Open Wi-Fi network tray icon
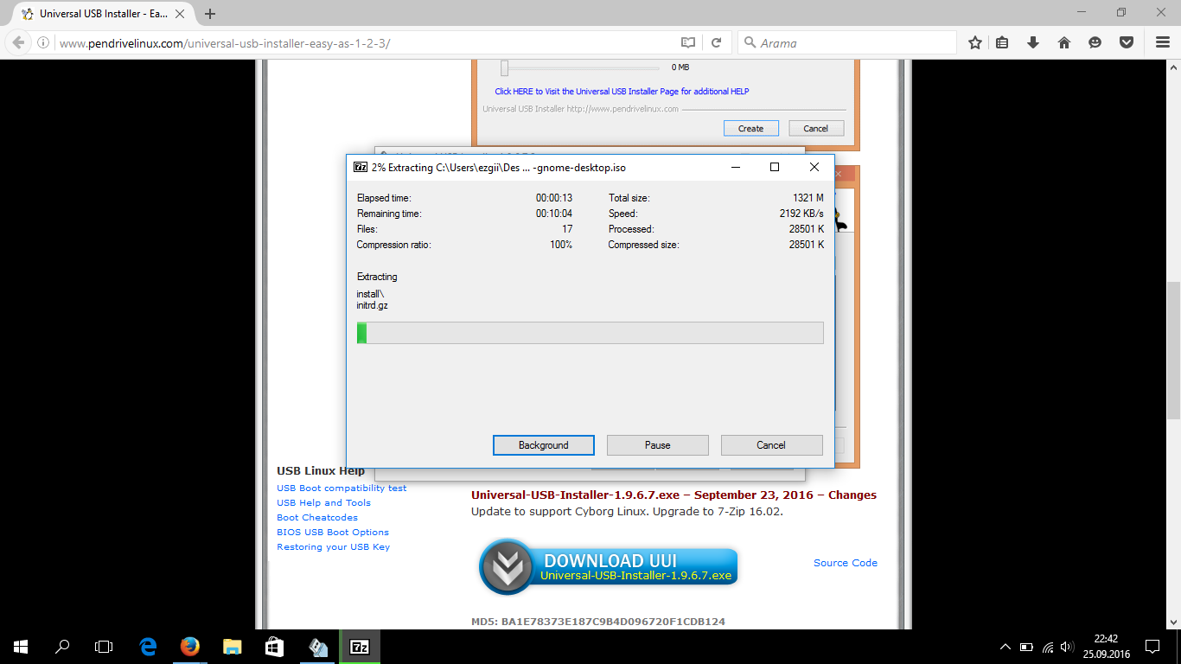The width and height of the screenshot is (1181, 664). point(1048,647)
